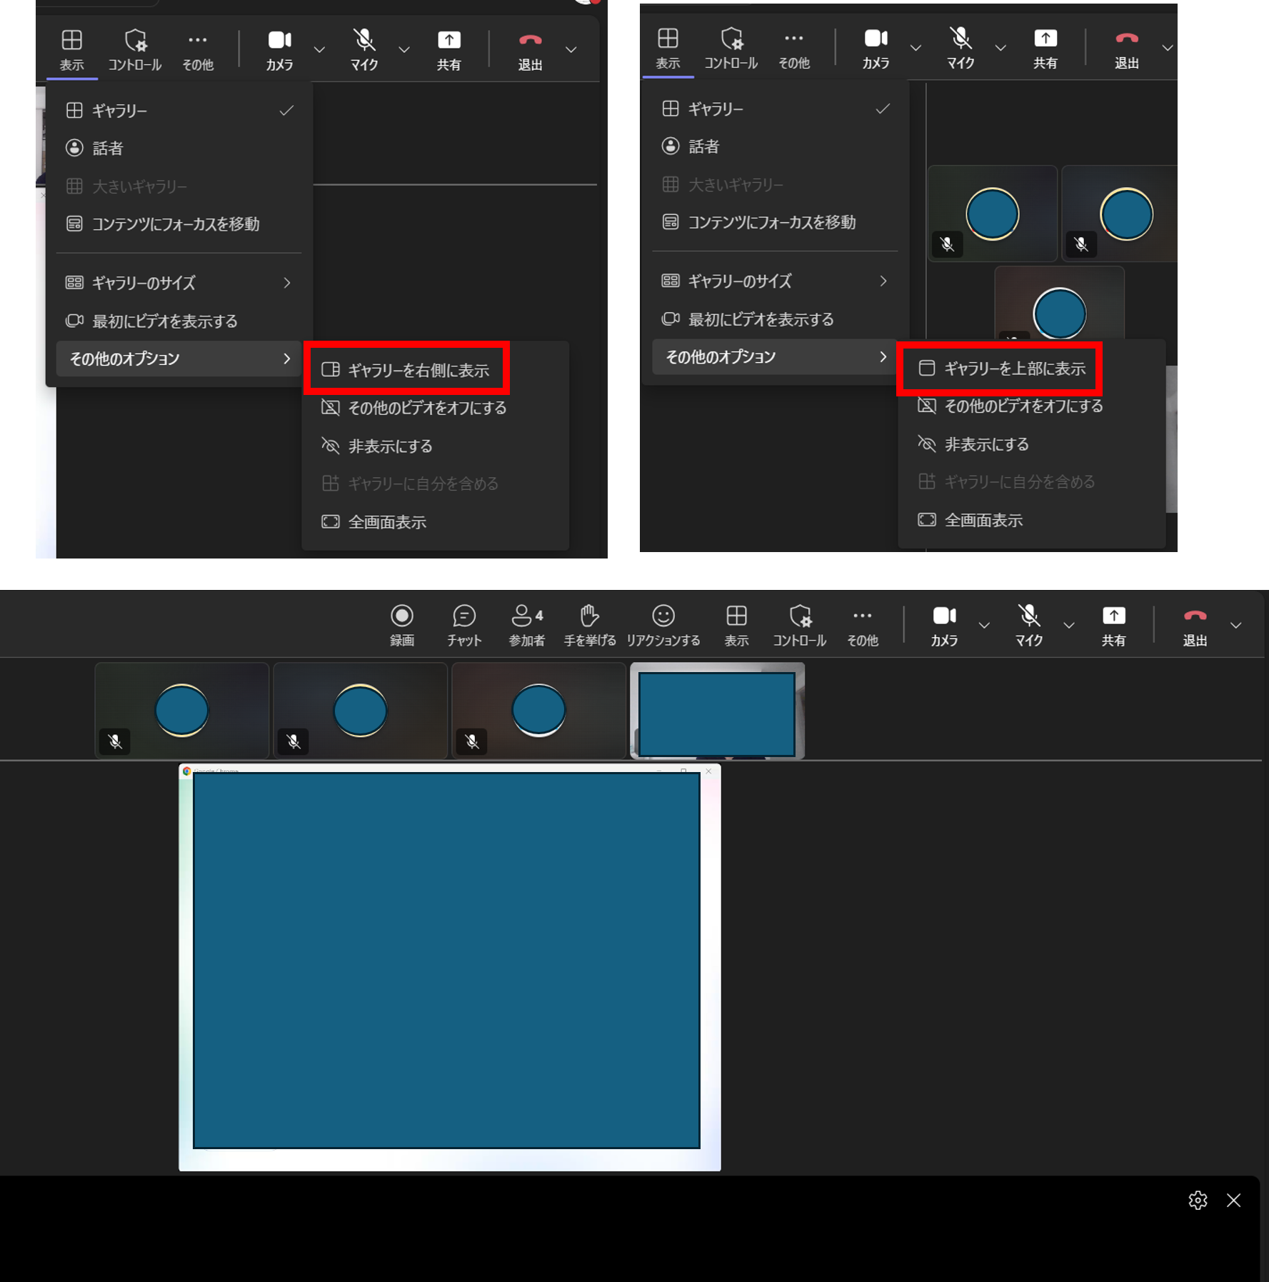Close the bottom black bar with X
The height and width of the screenshot is (1282, 1269).
click(1233, 1200)
